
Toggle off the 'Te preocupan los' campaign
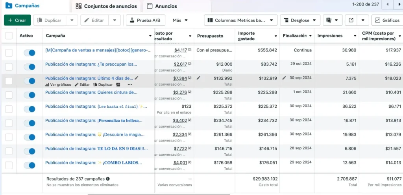pyautogui.click(x=30, y=66)
